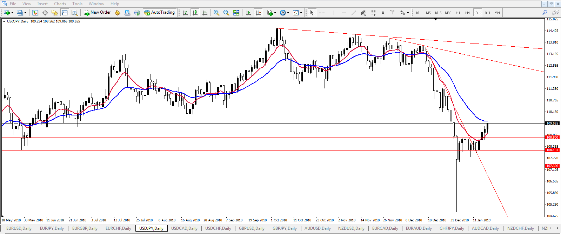Open the chat speech bubbles icon
Image resolution: width=561 pixels, height=234 pixels.
pos(555,13)
